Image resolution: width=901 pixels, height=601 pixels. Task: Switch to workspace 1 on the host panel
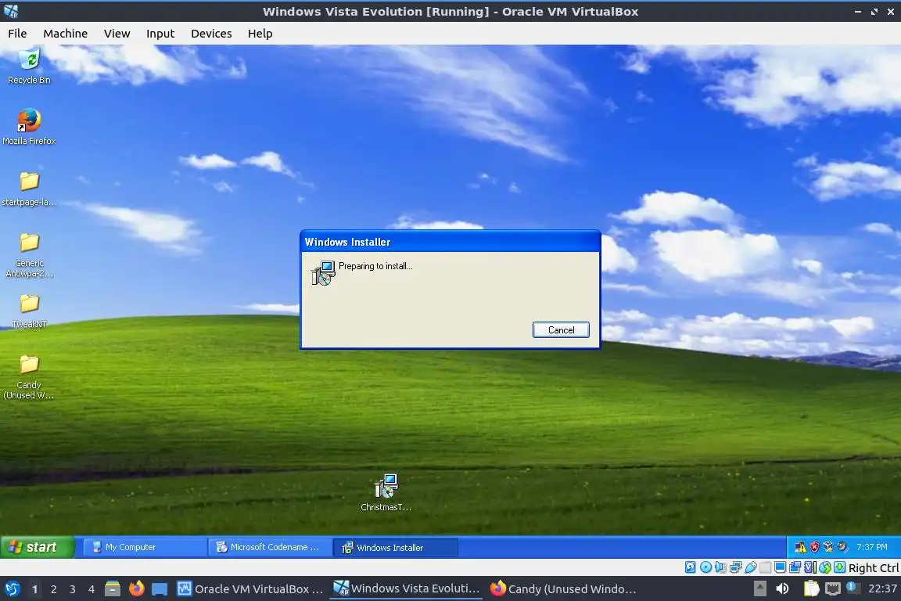click(x=34, y=589)
